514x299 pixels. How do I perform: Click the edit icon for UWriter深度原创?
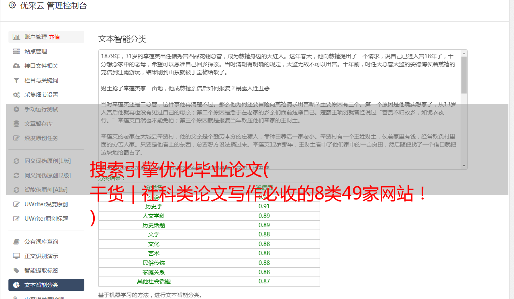pos(16,204)
